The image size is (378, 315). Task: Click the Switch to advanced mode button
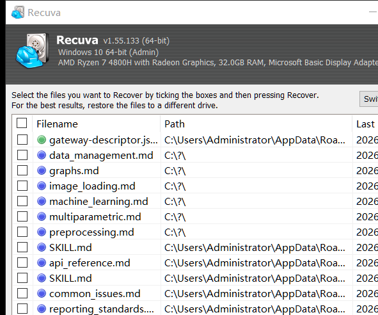[369, 99]
